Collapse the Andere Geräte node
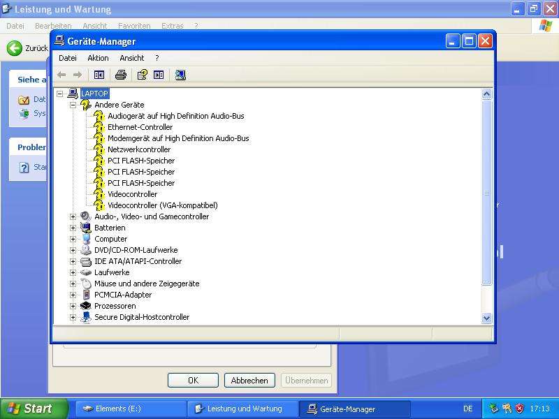 (x=73, y=105)
